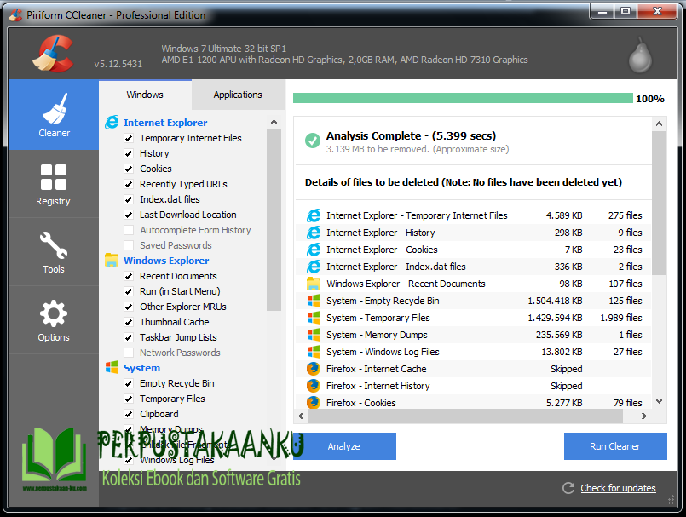Open the Registry section
The width and height of the screenshot is (686, 517).
tap(54, 184)
